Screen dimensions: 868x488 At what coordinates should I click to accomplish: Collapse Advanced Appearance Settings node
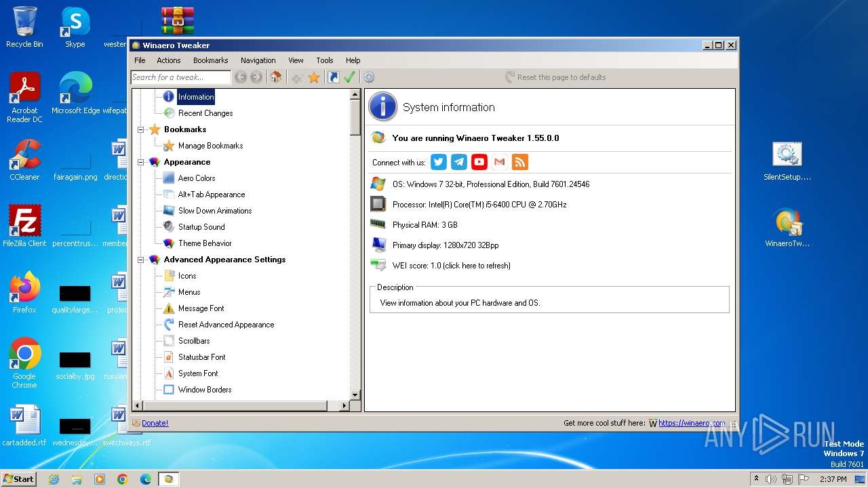click(x=141, y=260)
